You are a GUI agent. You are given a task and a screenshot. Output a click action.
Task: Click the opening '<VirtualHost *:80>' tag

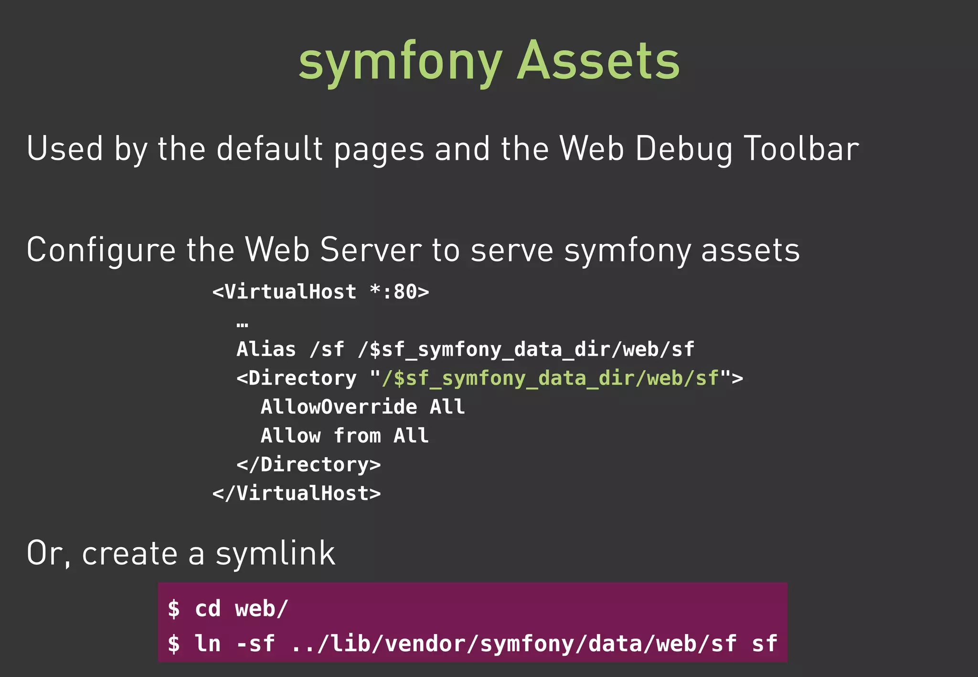[321, 292]
